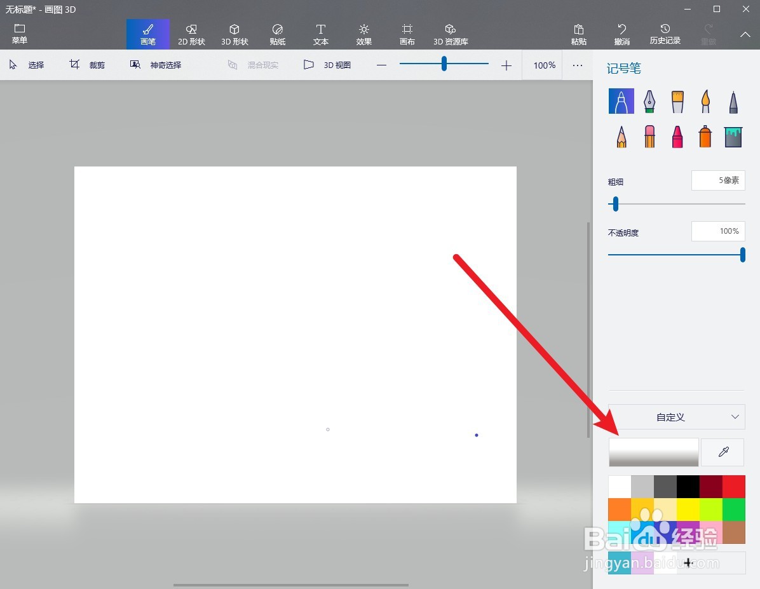The height and width of the screenshot is (589, 760).
Task: Toggle 3D 视图 view
Action: 327,65
